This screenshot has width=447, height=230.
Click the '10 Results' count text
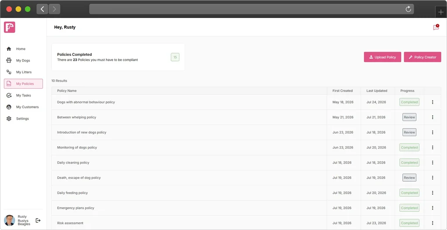(x=59, y=81)
